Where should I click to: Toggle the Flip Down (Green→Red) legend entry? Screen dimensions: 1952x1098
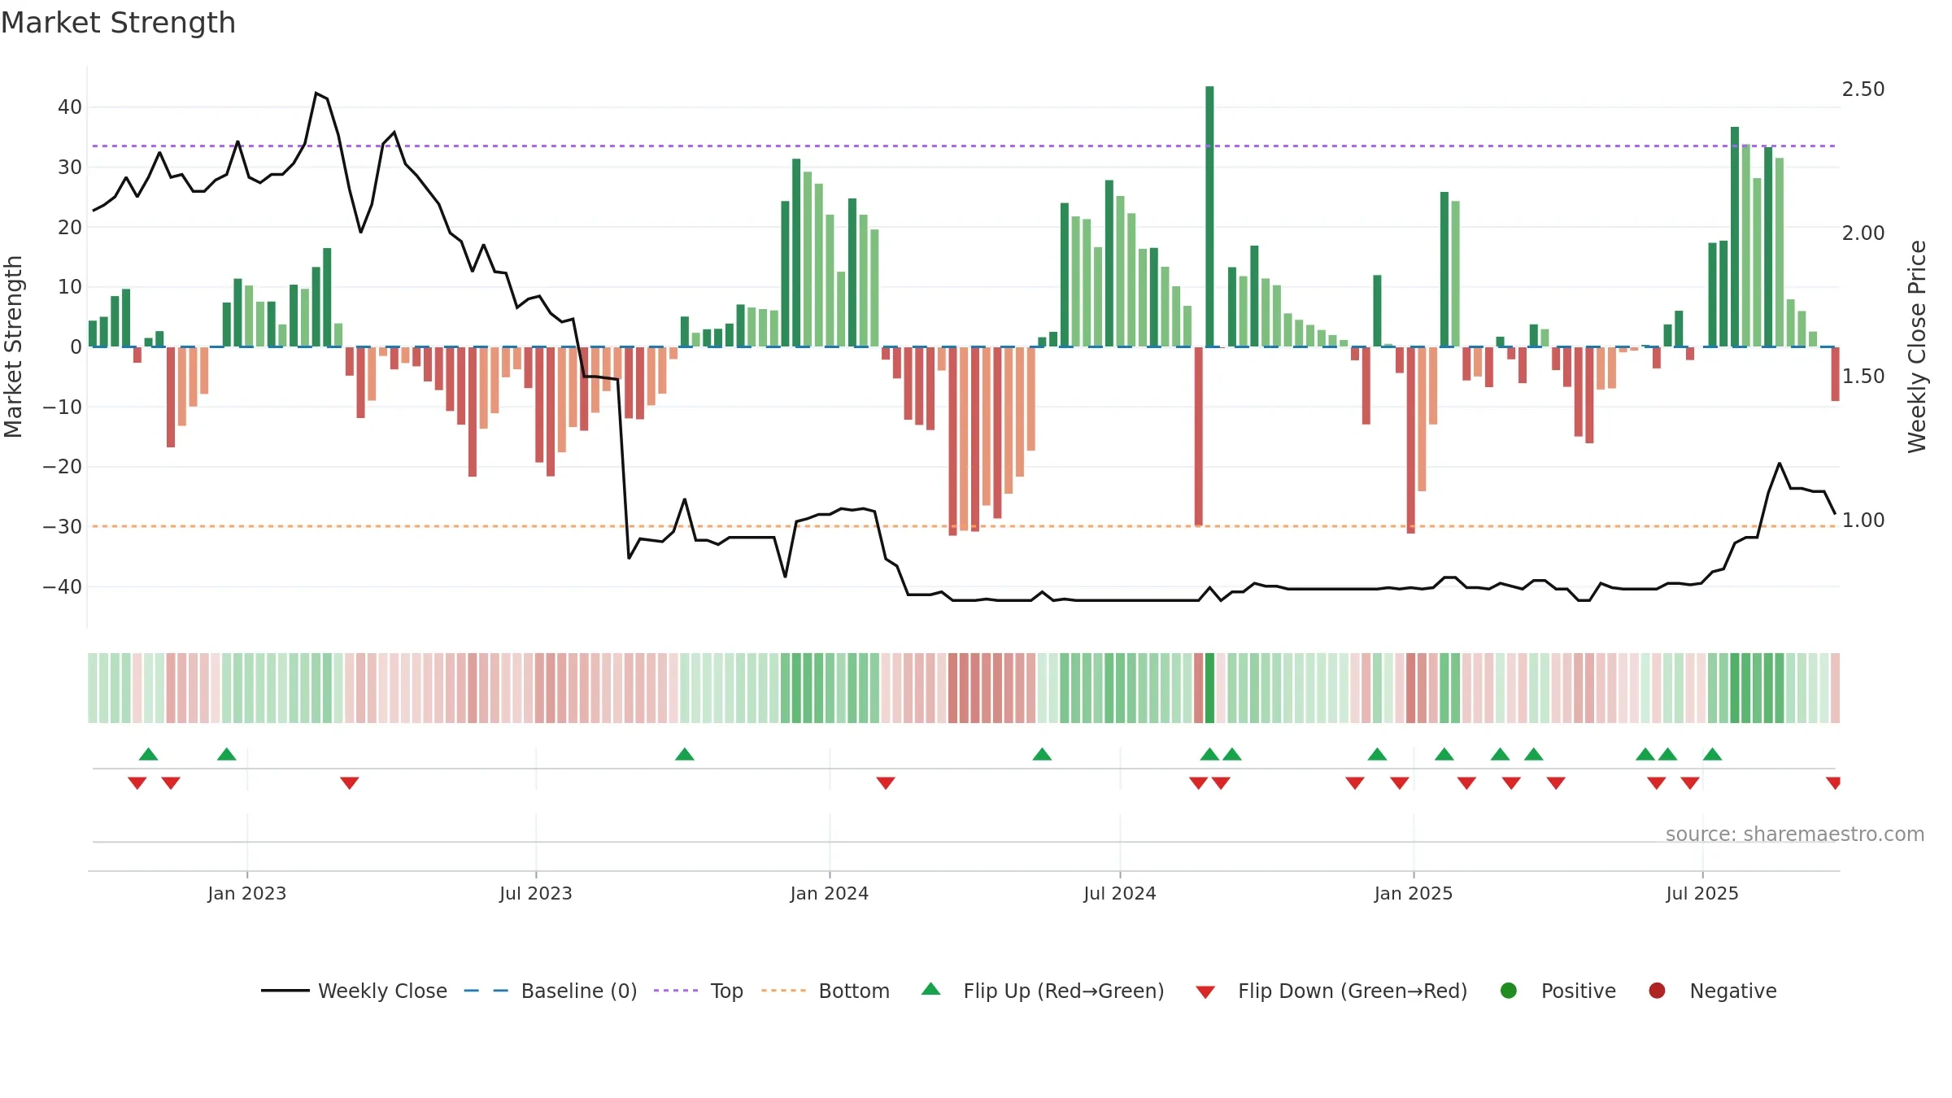click(1331, 991)
